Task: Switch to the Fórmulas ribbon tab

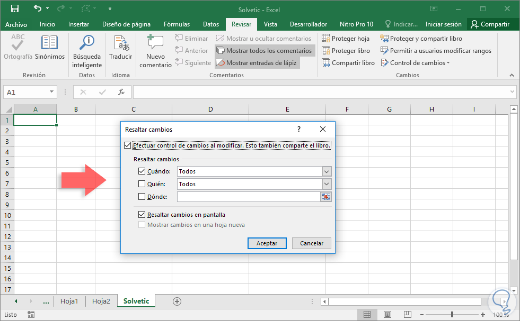Action: [177, 24]
